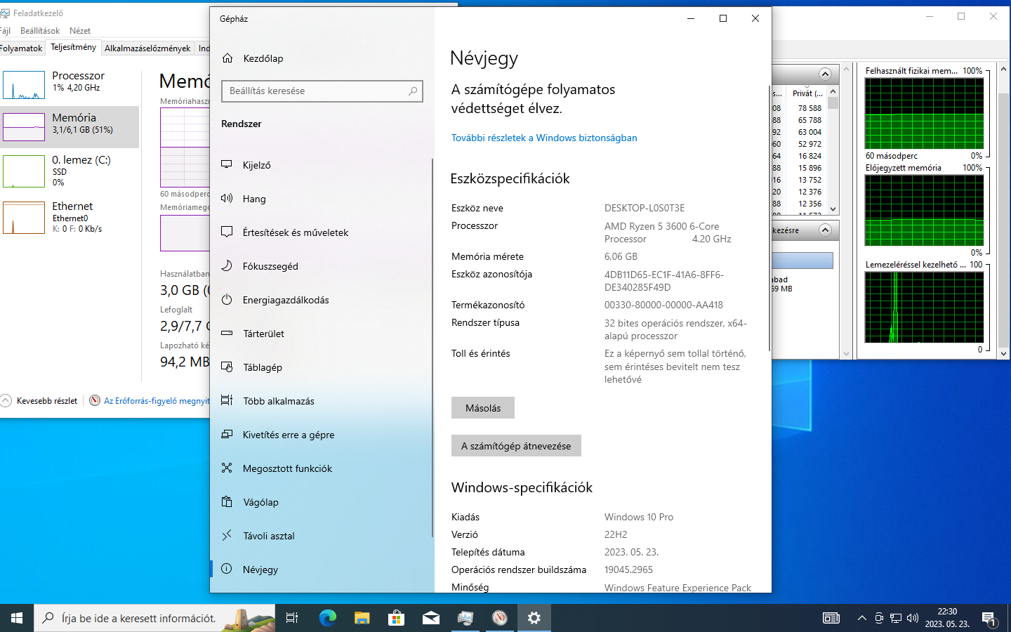The width and height of the screenshot is (1011, 632).
Task: Open Windows Start menu
Action: (x=17, y=618)
